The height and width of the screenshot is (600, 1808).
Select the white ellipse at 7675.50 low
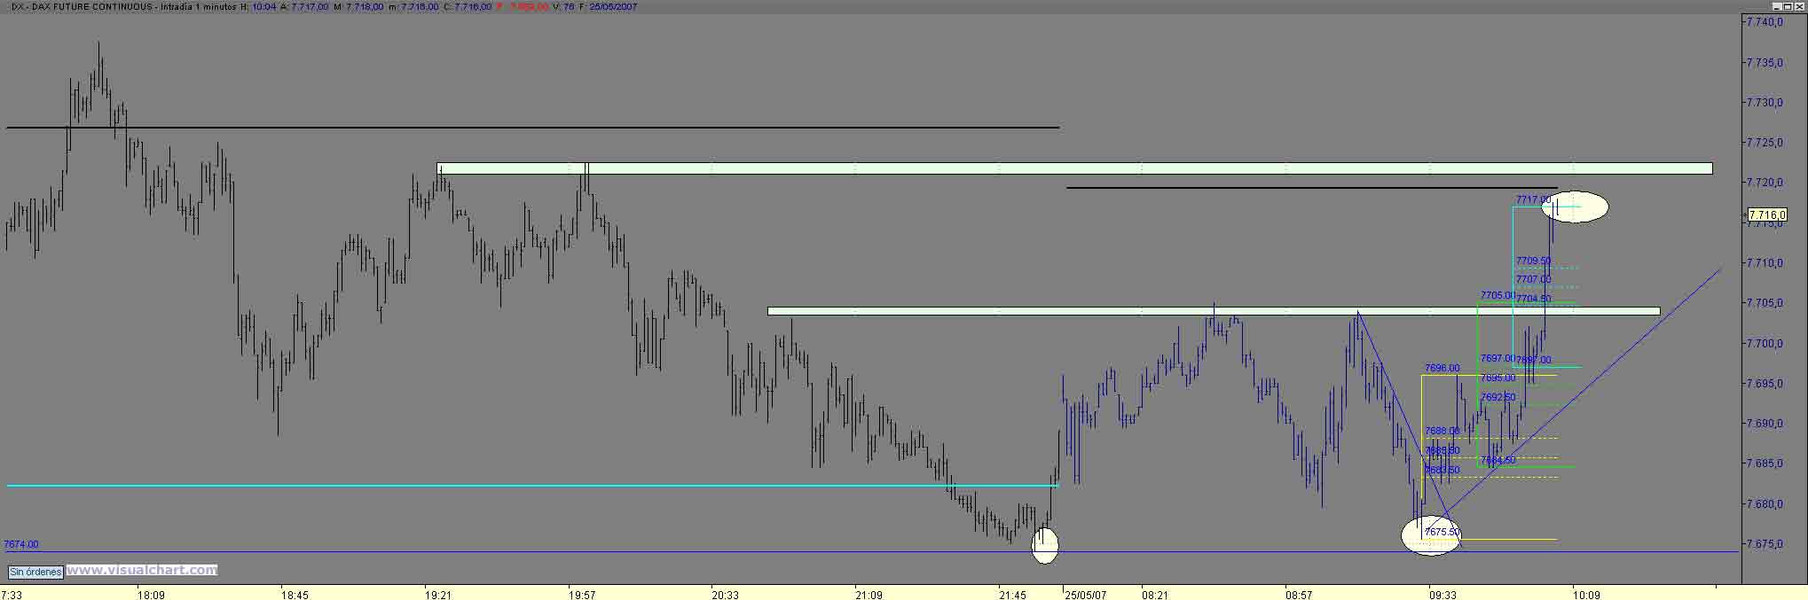(x=1431, y=535)
